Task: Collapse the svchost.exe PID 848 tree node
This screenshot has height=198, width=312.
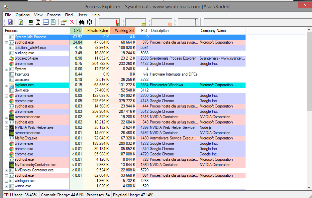Action: 6,122
